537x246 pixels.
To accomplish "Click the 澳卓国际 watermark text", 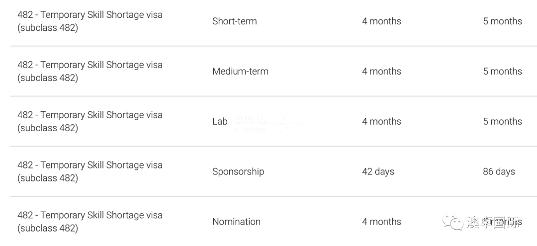I will [492, 222].
